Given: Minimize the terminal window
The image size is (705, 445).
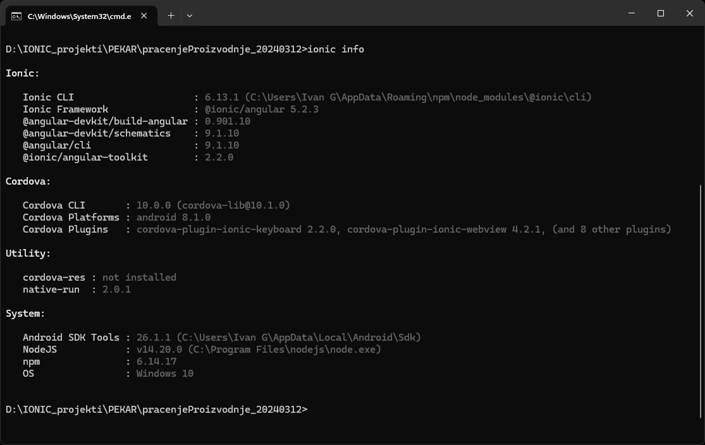Looking at the screenshot, I should click(632, 13).
